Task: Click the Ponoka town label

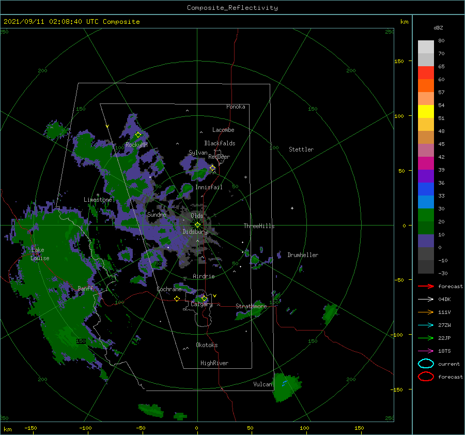Action: [236, 107]
